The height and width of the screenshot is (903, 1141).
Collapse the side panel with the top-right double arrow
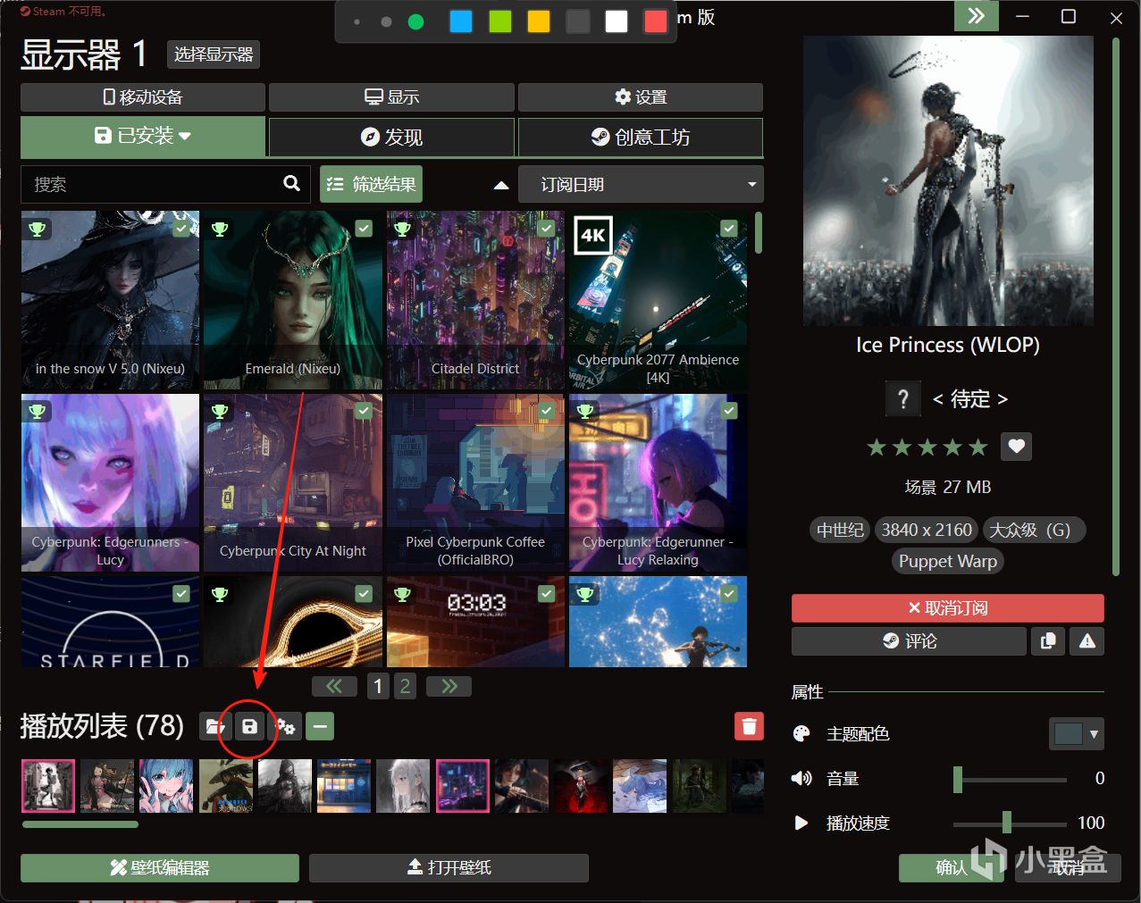click(977, 16)
